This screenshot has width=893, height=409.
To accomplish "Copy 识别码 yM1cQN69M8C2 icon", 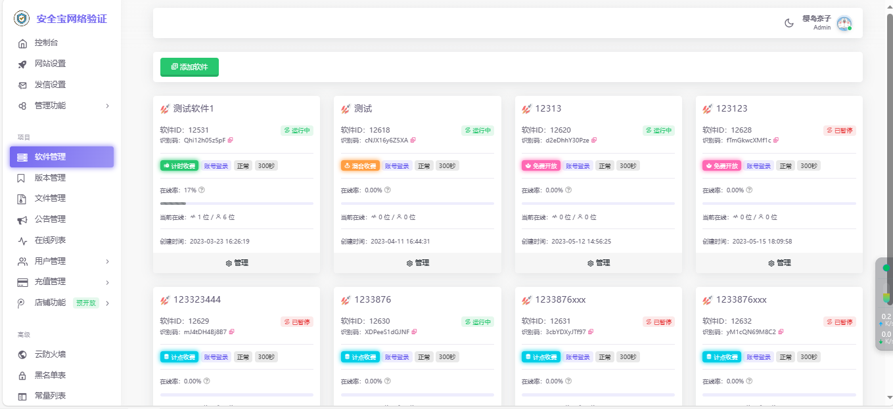I will pyautogui.click(x=781, y=332).
